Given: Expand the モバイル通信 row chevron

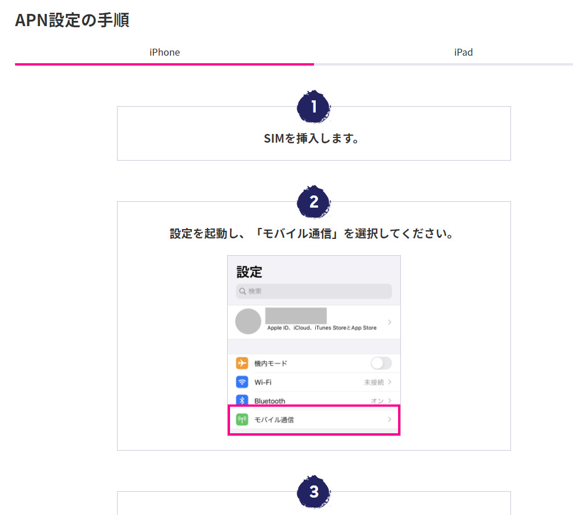Looking at the screenshot, I should point(389,419).
